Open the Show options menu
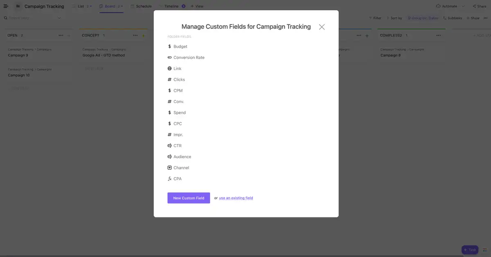491x257 pixels. tap(473, 18)
